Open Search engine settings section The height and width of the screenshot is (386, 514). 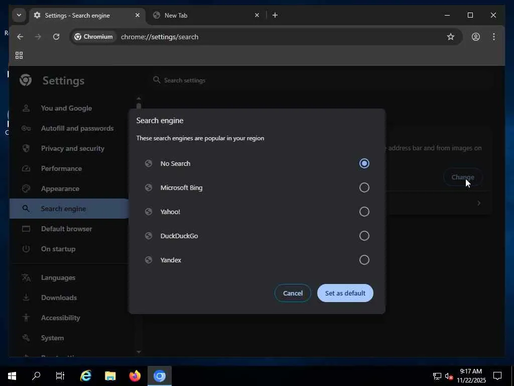[x=69, y=209]
